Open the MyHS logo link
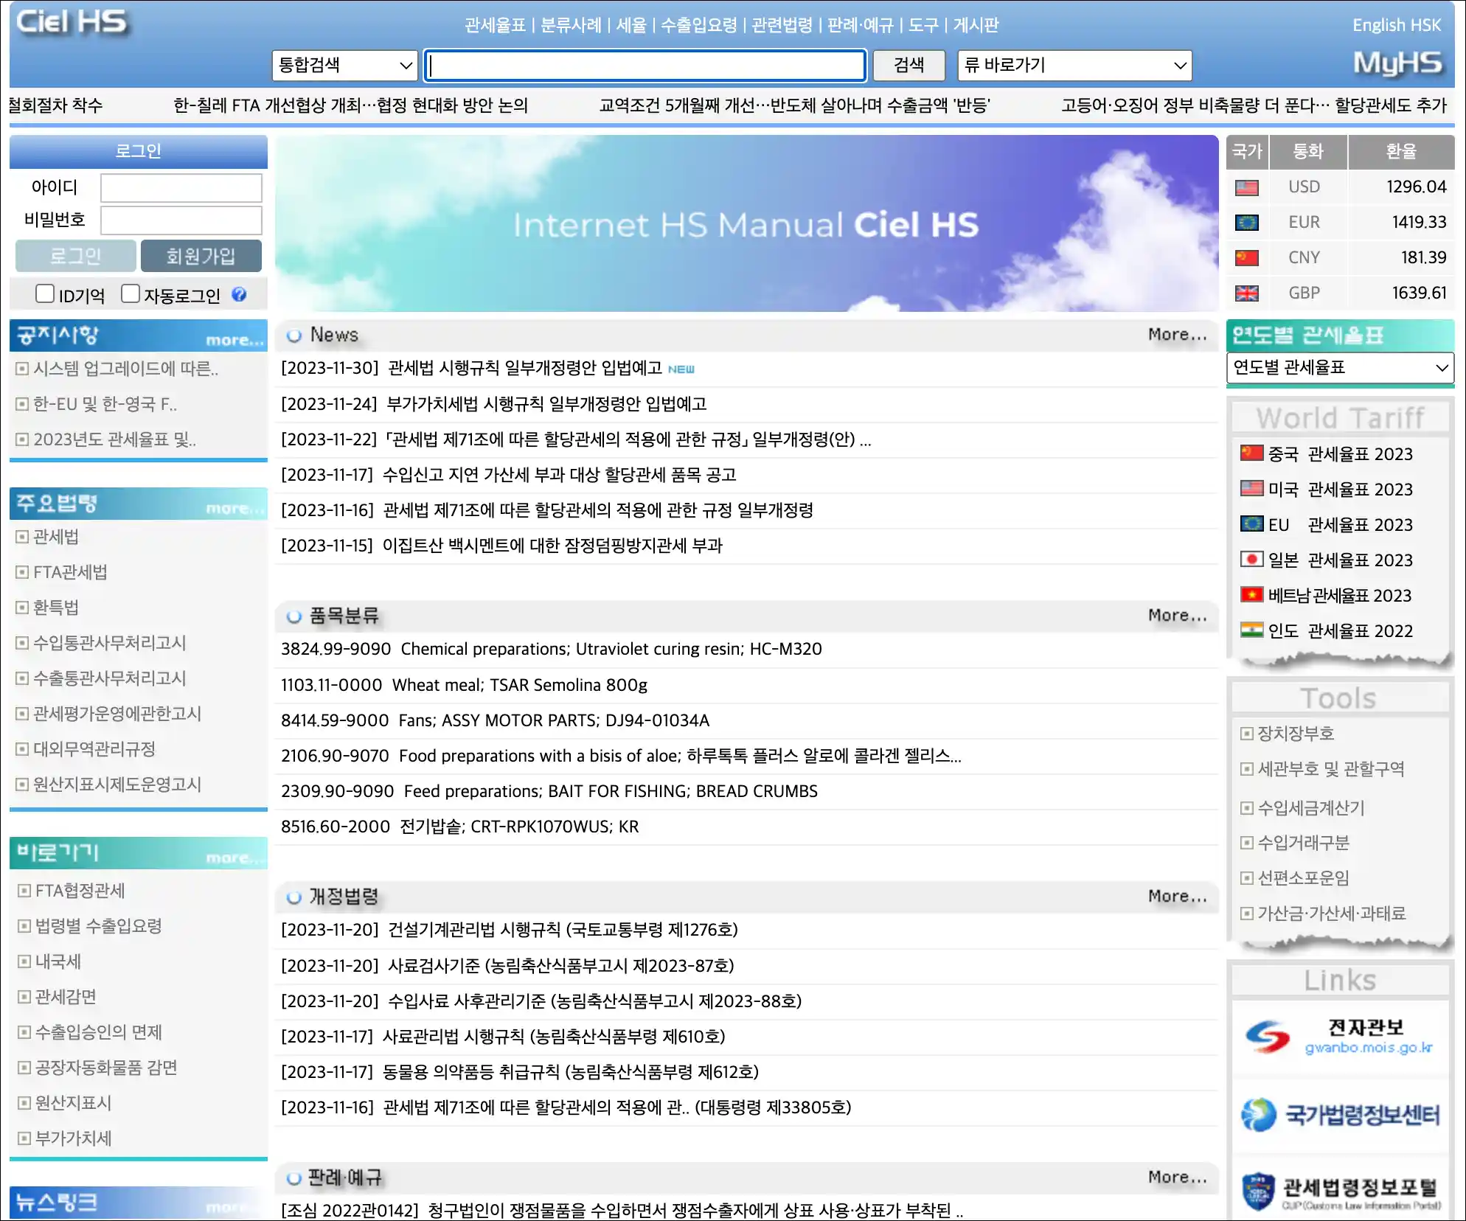Viewport: 1466px width, 1221px height. (x=1397, y=63)
